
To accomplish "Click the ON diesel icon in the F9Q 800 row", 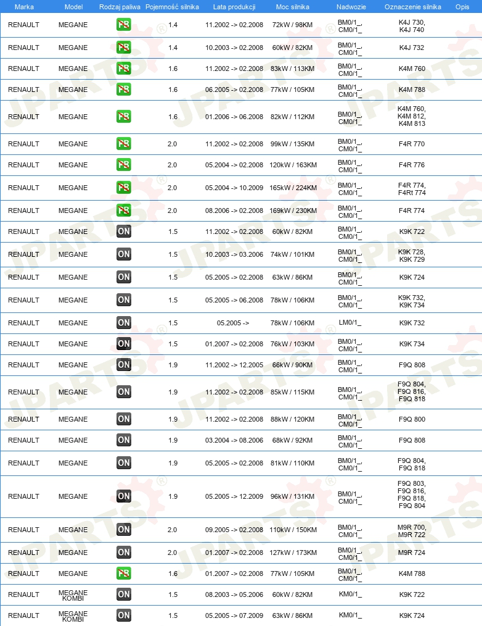I will (x=124, y=419).
